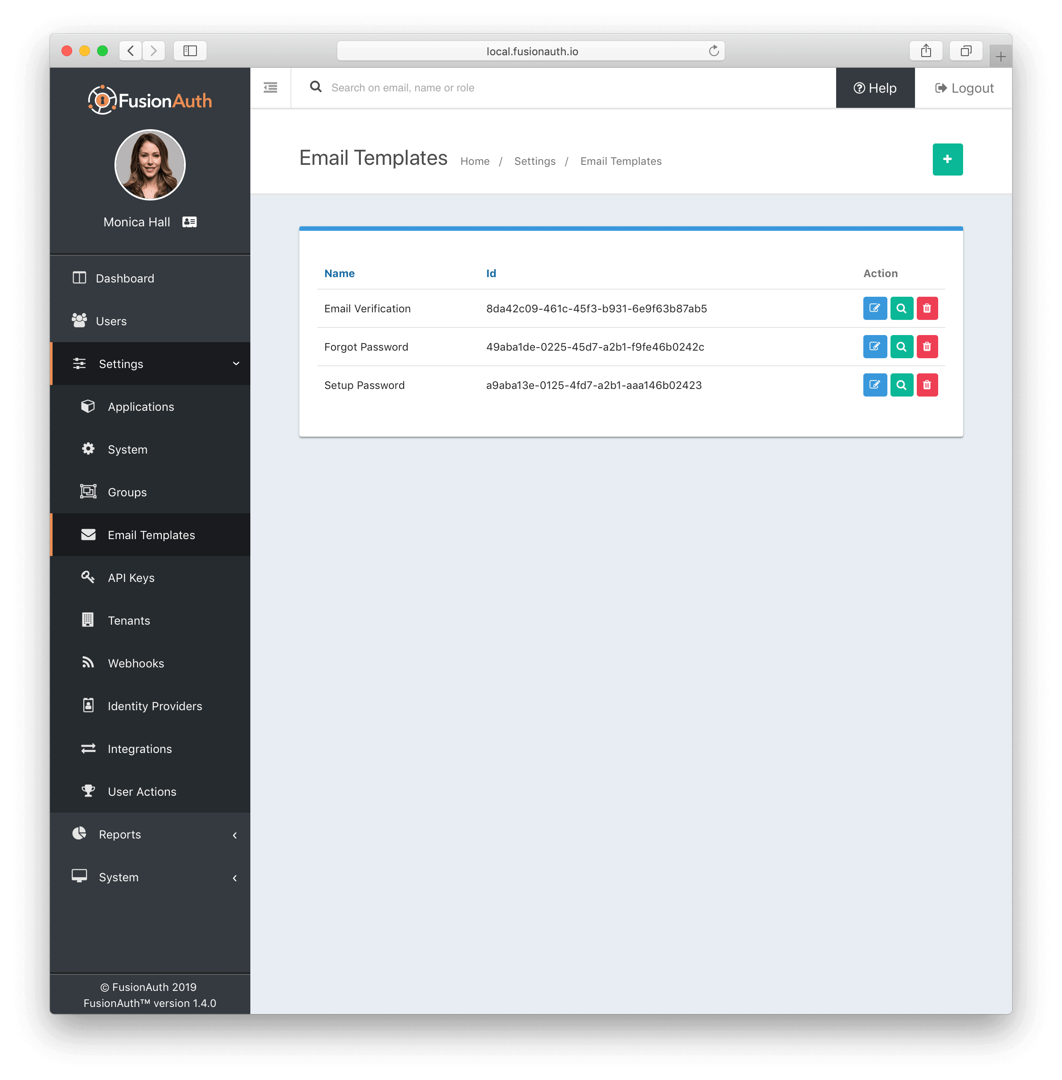Click the green add template button
This screenshot has width=1062, height=1080.
click(x=947, y=159)
